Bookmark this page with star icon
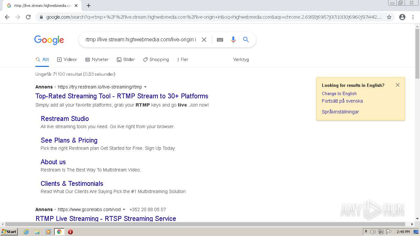This screenshot has height=236, width=420. tap(389, 17)
